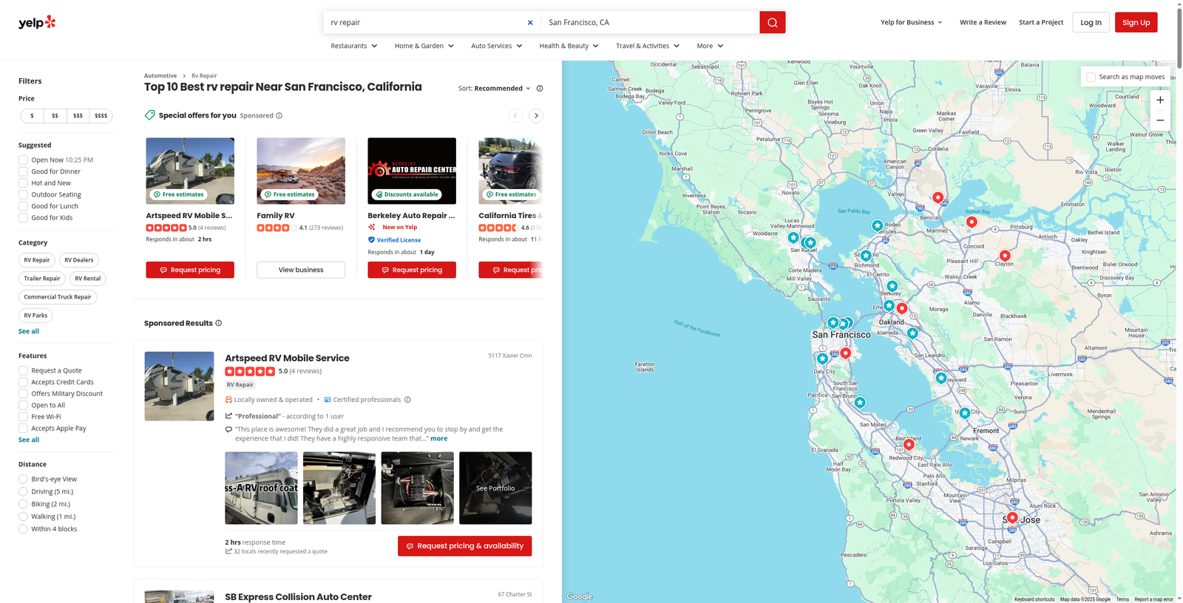1183x603 pixels.
Task: Select the RV Repair category chip
Action: [x=37, y=260]
